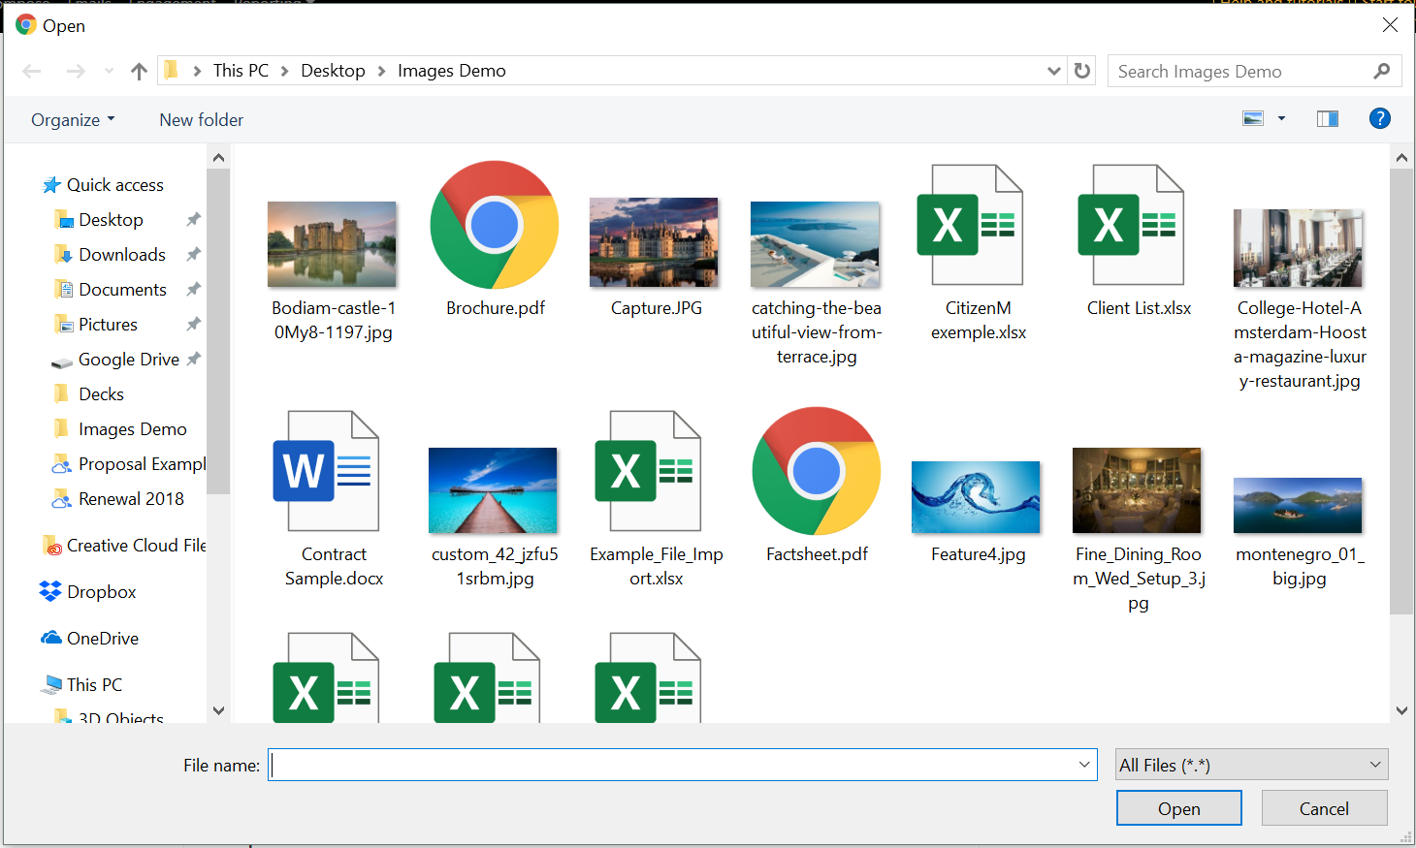Select the Feature4.jpg thumbnail
Screen dimensions: 1416x848
[976, 497]
